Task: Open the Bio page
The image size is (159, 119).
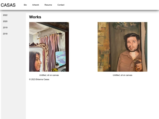Action: coord(25,5)
